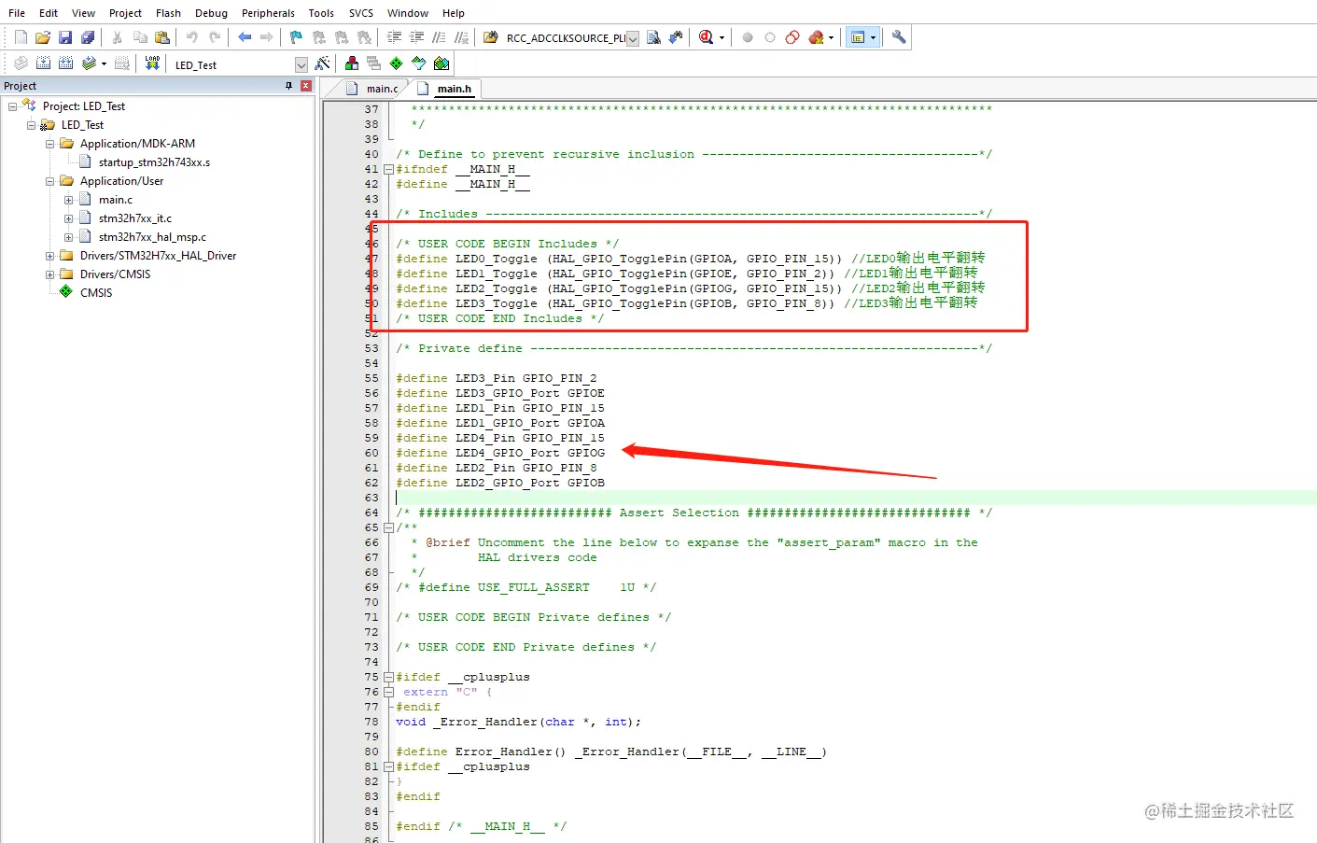Collapse the Application/MDK-ARM group
1317x843 pixels.
point(49,144)
